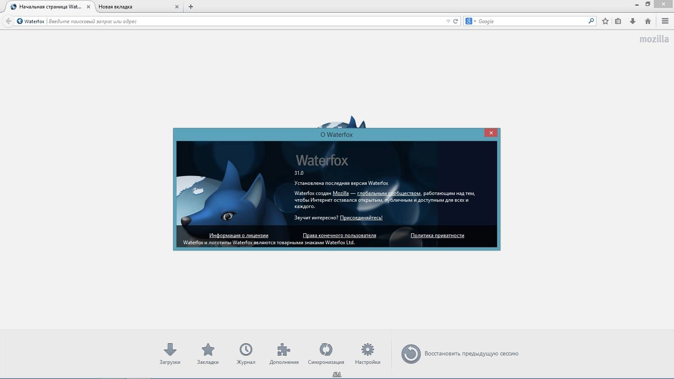
Task: Open Политика приватности link
Action: point(437,235)
